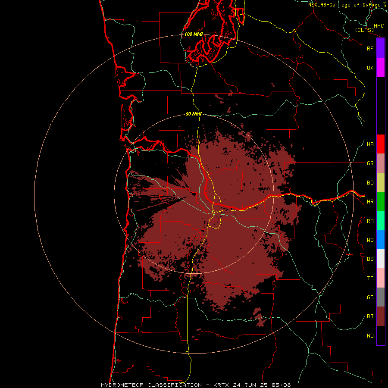Click the BD yellow legend swatch

tap(381, 183)
